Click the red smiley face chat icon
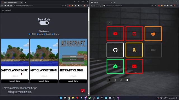 (83, 91)
